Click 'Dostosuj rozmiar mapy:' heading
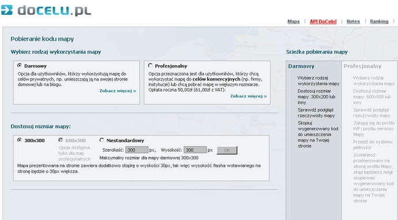The image size is (398, 220). [40, 126]
